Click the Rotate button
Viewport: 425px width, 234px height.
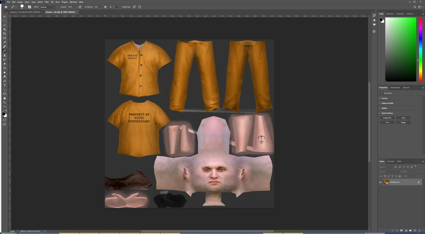point(403,123)
